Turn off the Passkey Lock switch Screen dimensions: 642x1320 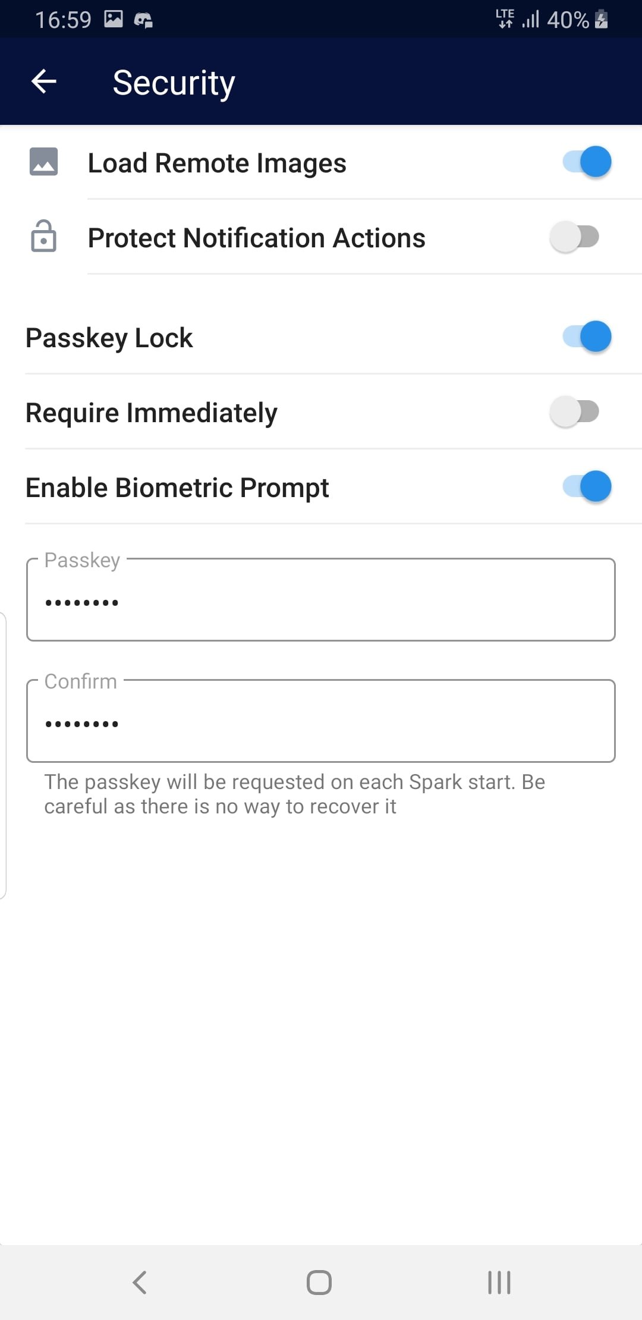(x=587, y=337)
